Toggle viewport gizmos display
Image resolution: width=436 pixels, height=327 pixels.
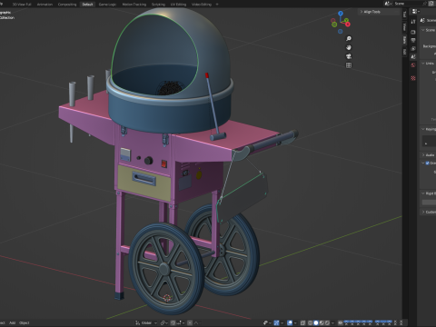[x=277, y=322]
